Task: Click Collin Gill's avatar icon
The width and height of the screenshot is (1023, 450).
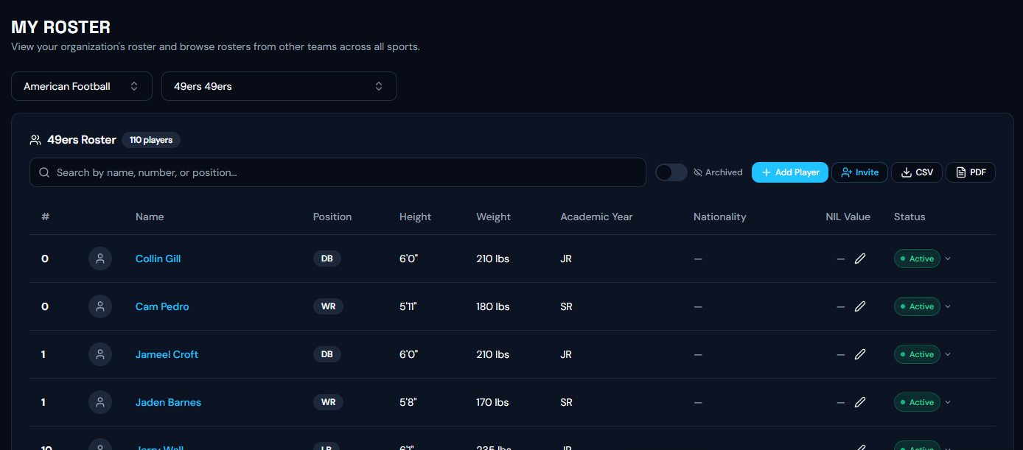Action: [x=100, y=259]
